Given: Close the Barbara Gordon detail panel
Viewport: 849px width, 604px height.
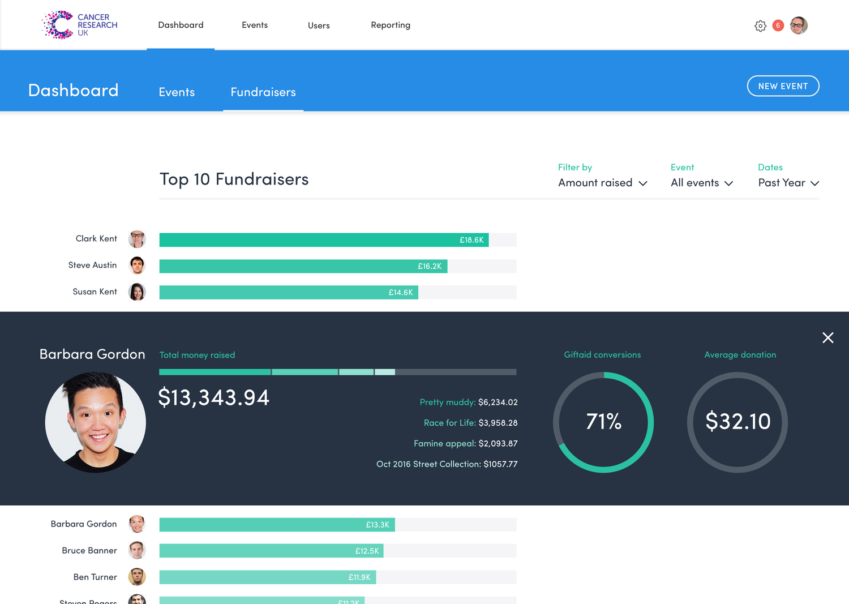Looking at the screenshot, I should 828,337.
